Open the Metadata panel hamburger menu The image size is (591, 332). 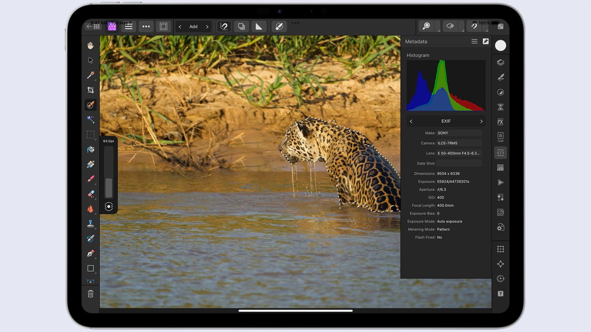[474, 41]
